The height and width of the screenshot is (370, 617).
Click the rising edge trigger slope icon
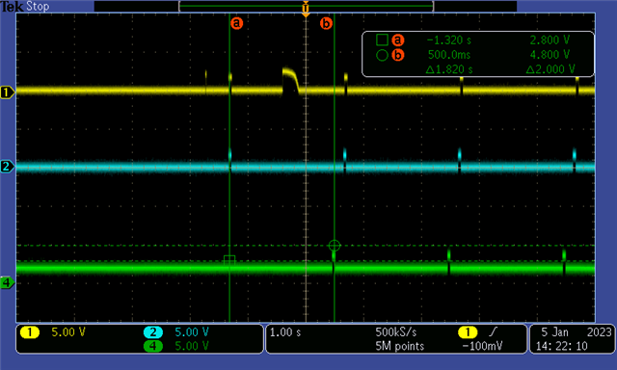(493, 332)
